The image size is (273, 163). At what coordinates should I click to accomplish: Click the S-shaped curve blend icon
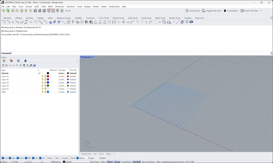point(26,22)
